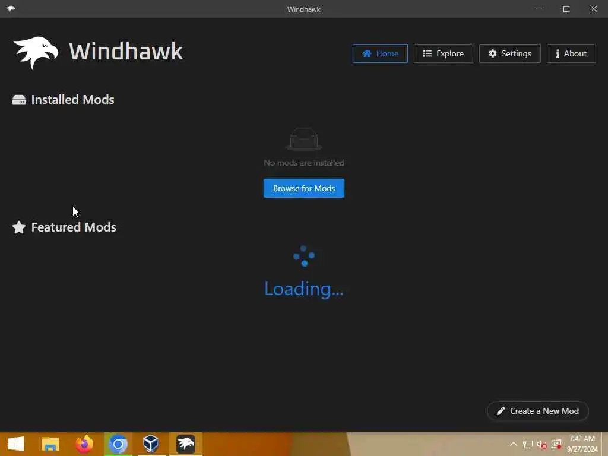Maximize the Windhawk window
The image size is (608, 456).
coord(566,9)
